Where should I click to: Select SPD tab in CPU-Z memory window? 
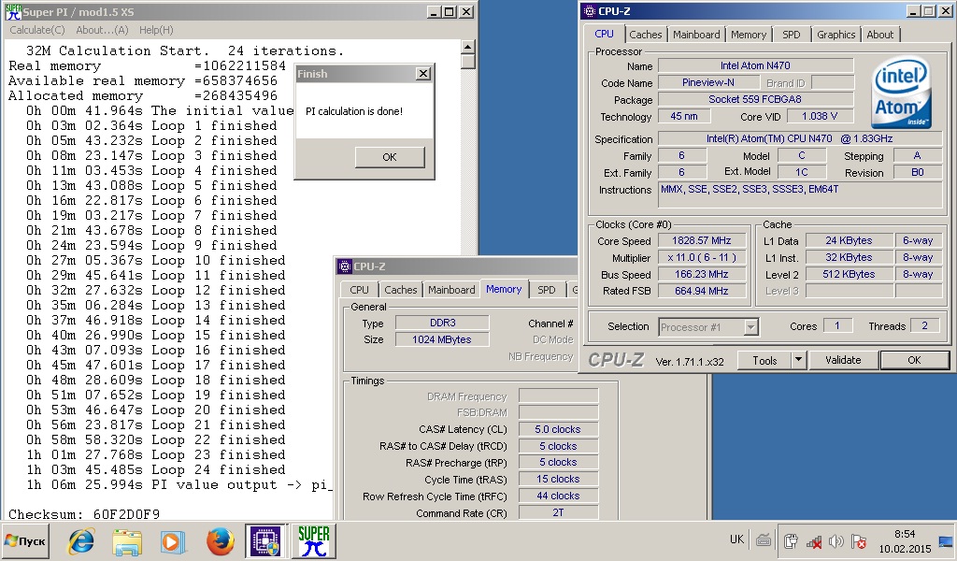coord(546,290)
